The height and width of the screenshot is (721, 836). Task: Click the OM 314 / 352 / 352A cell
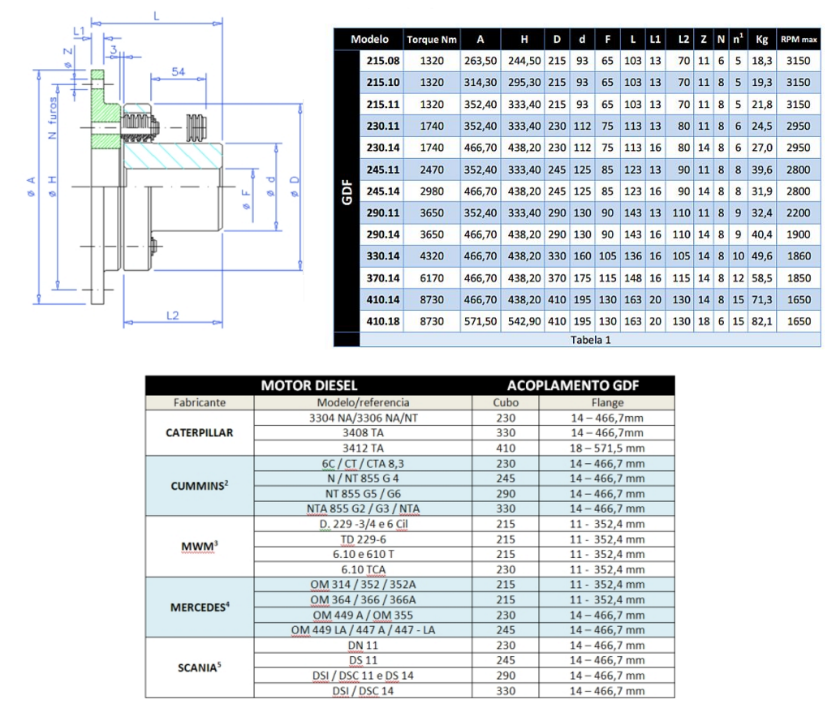(x=363, y=584)
